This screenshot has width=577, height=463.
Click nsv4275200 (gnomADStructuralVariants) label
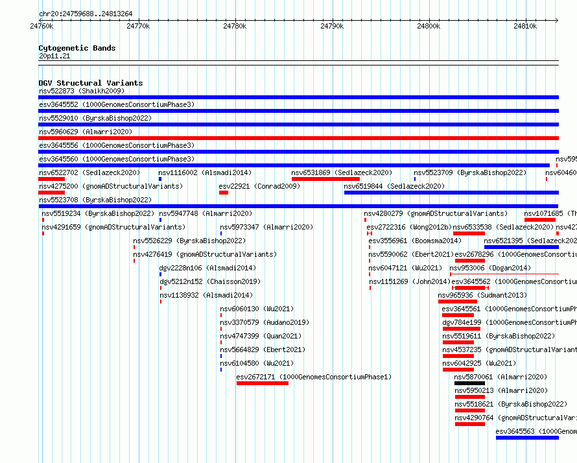pos(111,186)
